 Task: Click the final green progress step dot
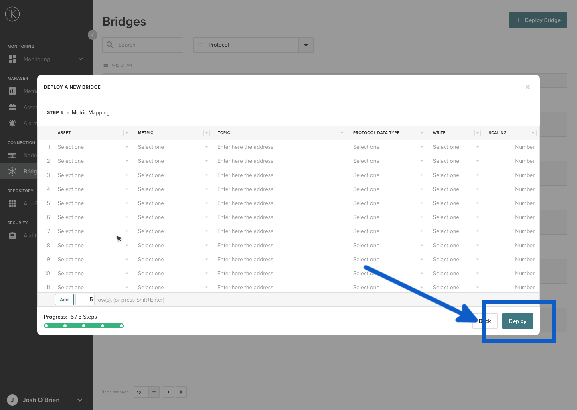121,326
